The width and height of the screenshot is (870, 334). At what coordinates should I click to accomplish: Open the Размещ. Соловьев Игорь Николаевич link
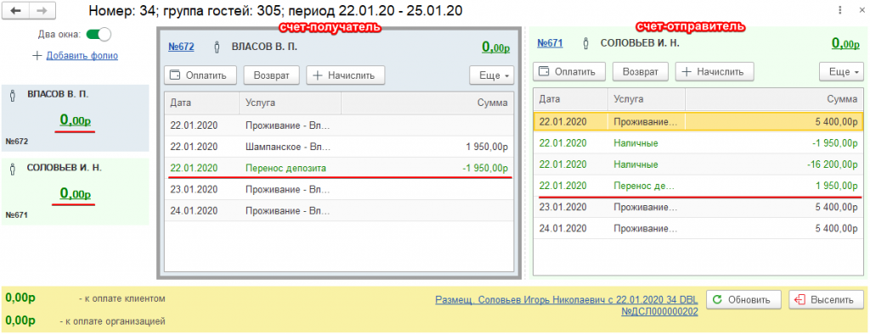pos(567,306)
